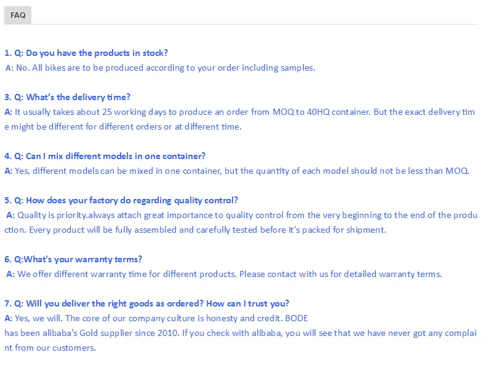Click the line 'might be different for different orders'
Viewport: 481px width, 382px height.
(x=123, y=127)
